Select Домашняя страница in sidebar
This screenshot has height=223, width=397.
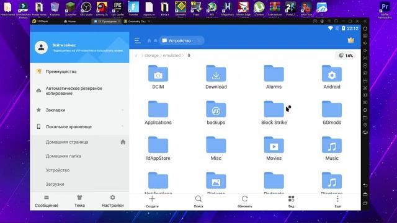tap(79, 142)
